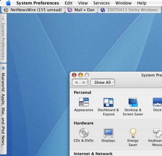Switch to 20070413 Sticky Windows tab
Viewport: 162px width, 156px height.
[x=129, y=10]
